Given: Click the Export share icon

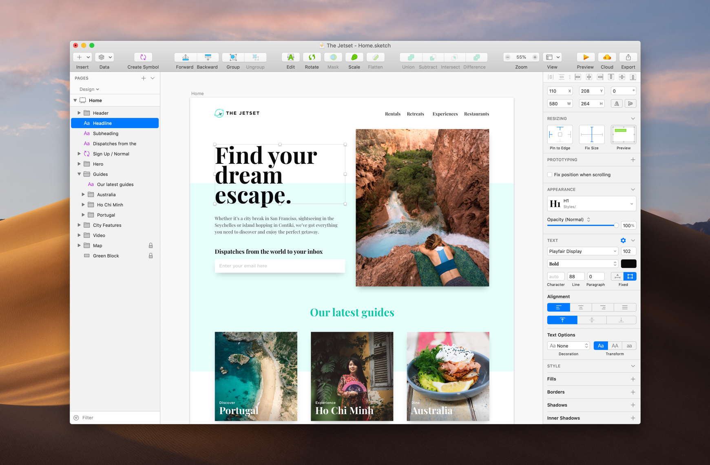Looking at the screenshot, I should click(x=628, y=58).
